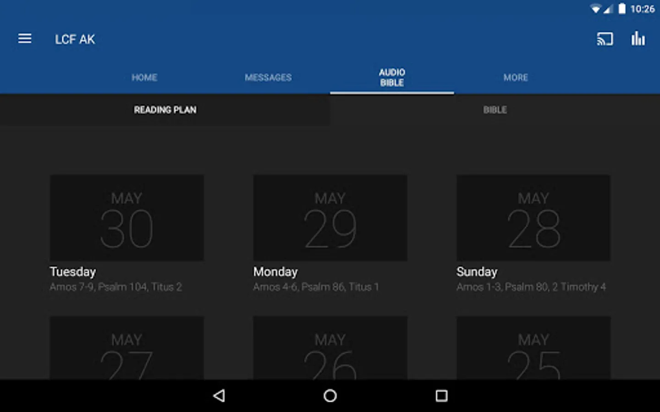Screen dimensions: 660x412
Task: Open the May 28 reading tile
Action: (x=533, y=218)
